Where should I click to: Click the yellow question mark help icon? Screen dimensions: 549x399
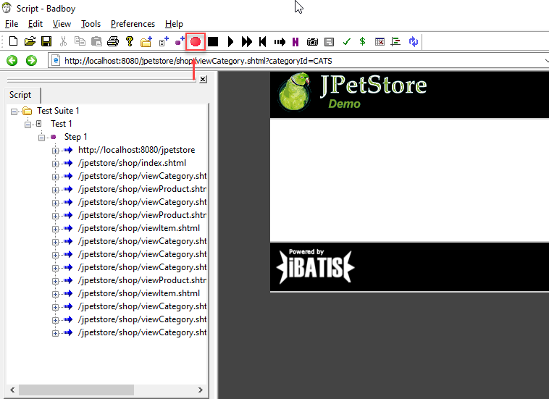[x=130, y=42]
